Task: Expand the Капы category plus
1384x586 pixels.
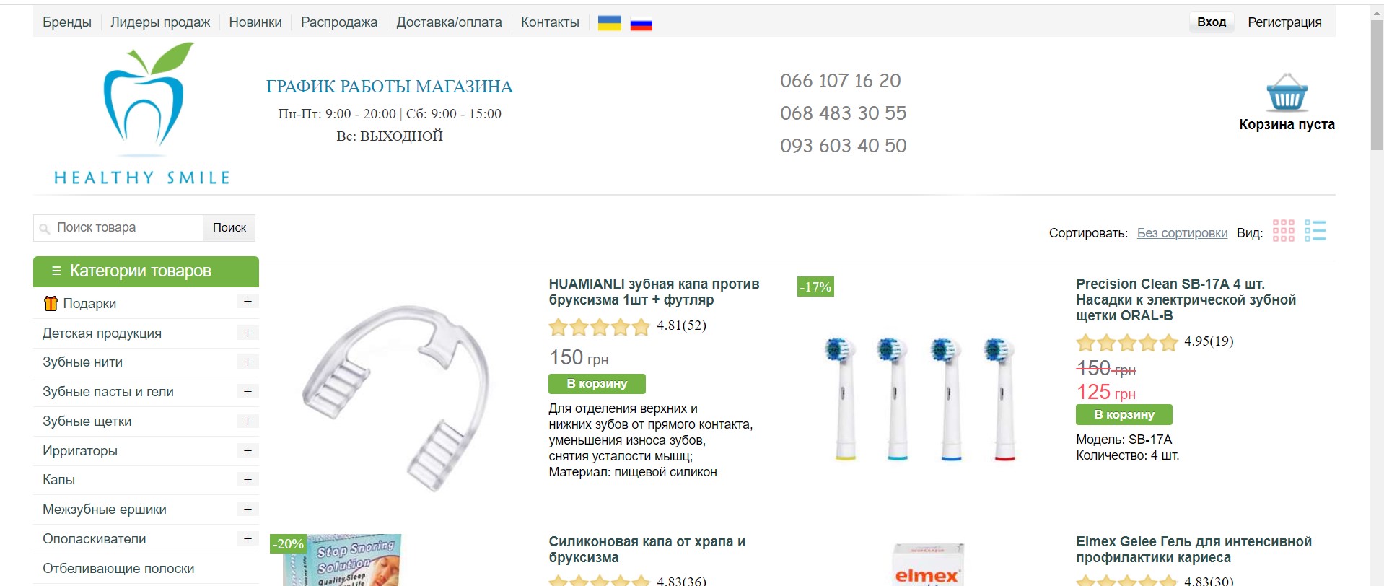Action: pos(248,479)
